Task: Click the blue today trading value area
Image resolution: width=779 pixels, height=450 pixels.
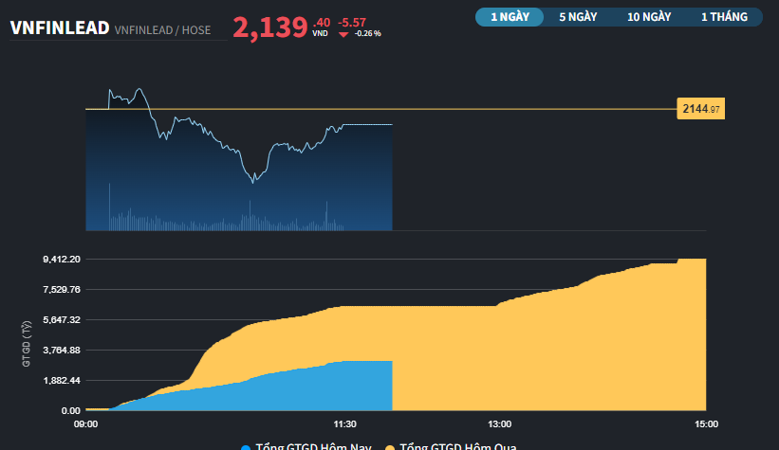Action: (313, 390)
